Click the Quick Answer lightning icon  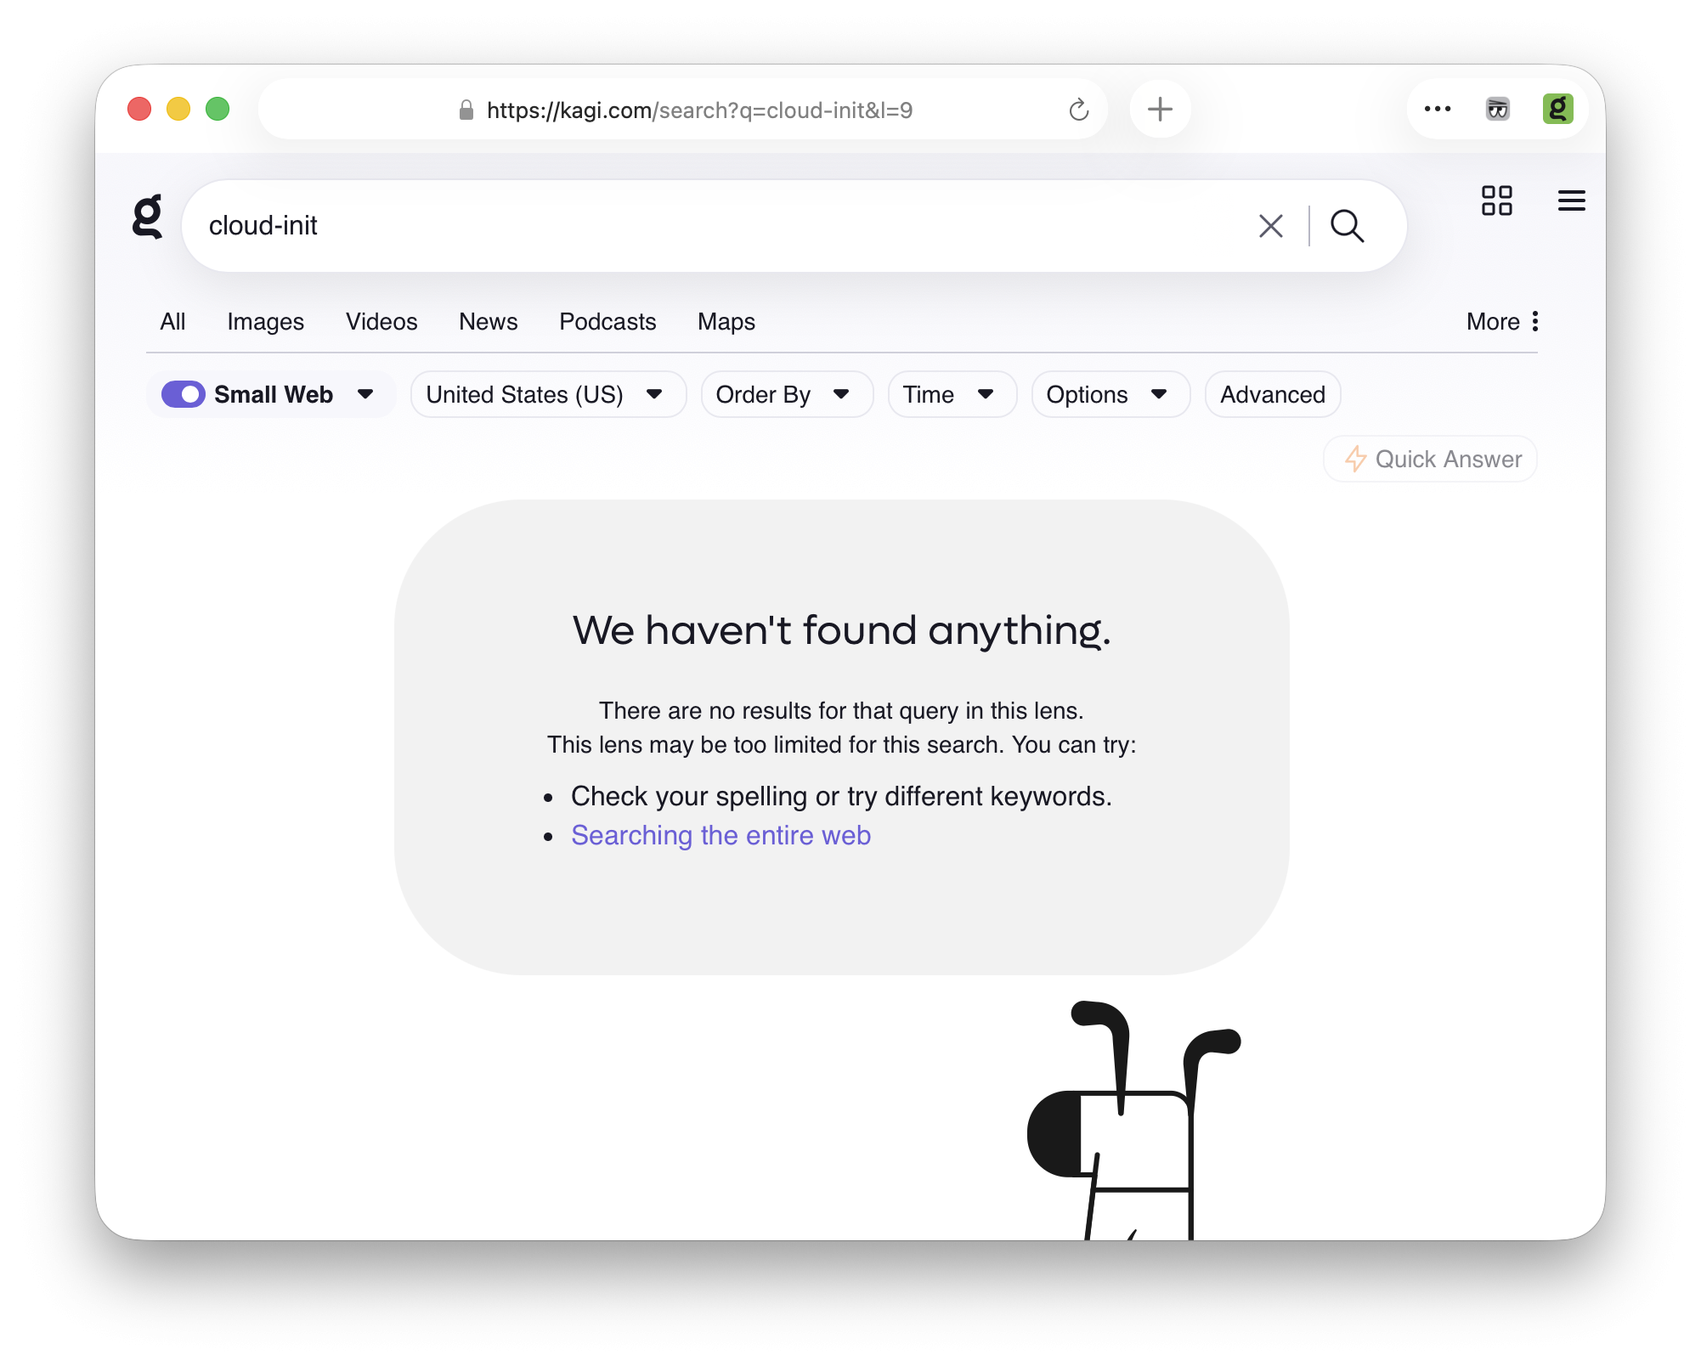tap(1356, 459)
